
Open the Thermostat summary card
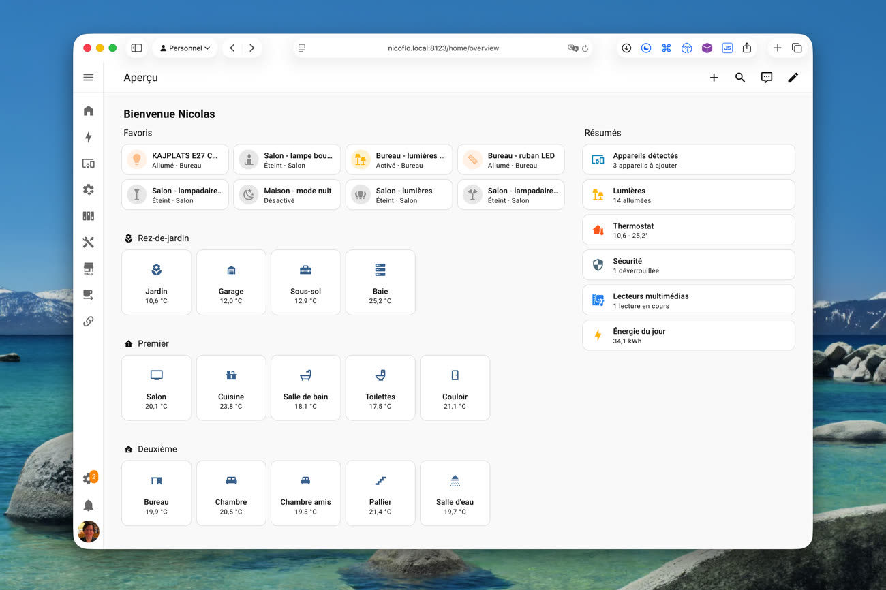(x=688, y=230)
